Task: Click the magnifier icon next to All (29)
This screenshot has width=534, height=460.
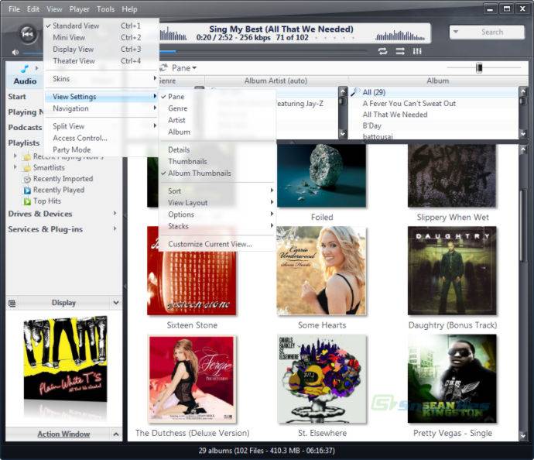Action: 355,92
